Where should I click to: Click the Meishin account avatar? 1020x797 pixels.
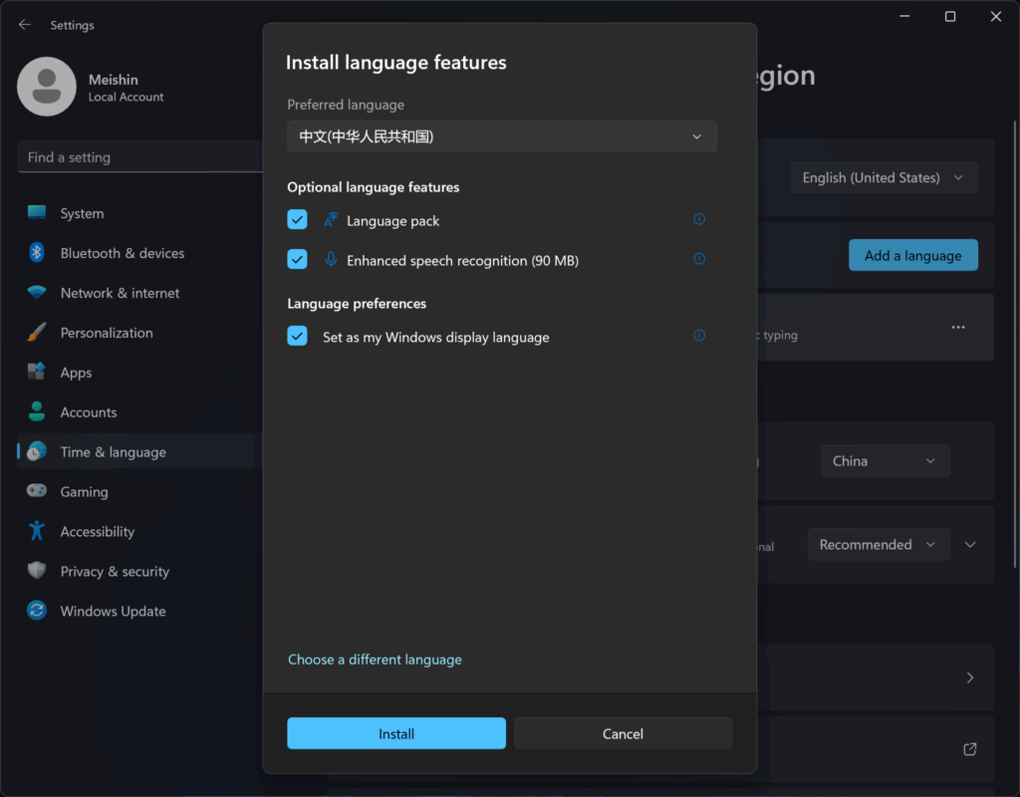46,87
